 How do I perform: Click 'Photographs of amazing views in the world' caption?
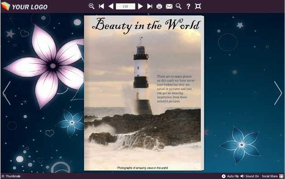[142, 168]
